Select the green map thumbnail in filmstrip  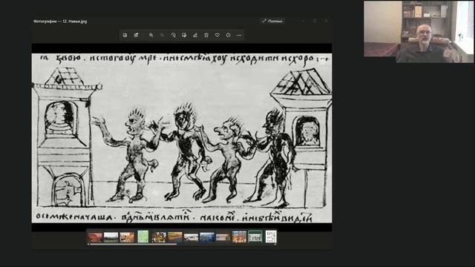(x=143, y=237)
